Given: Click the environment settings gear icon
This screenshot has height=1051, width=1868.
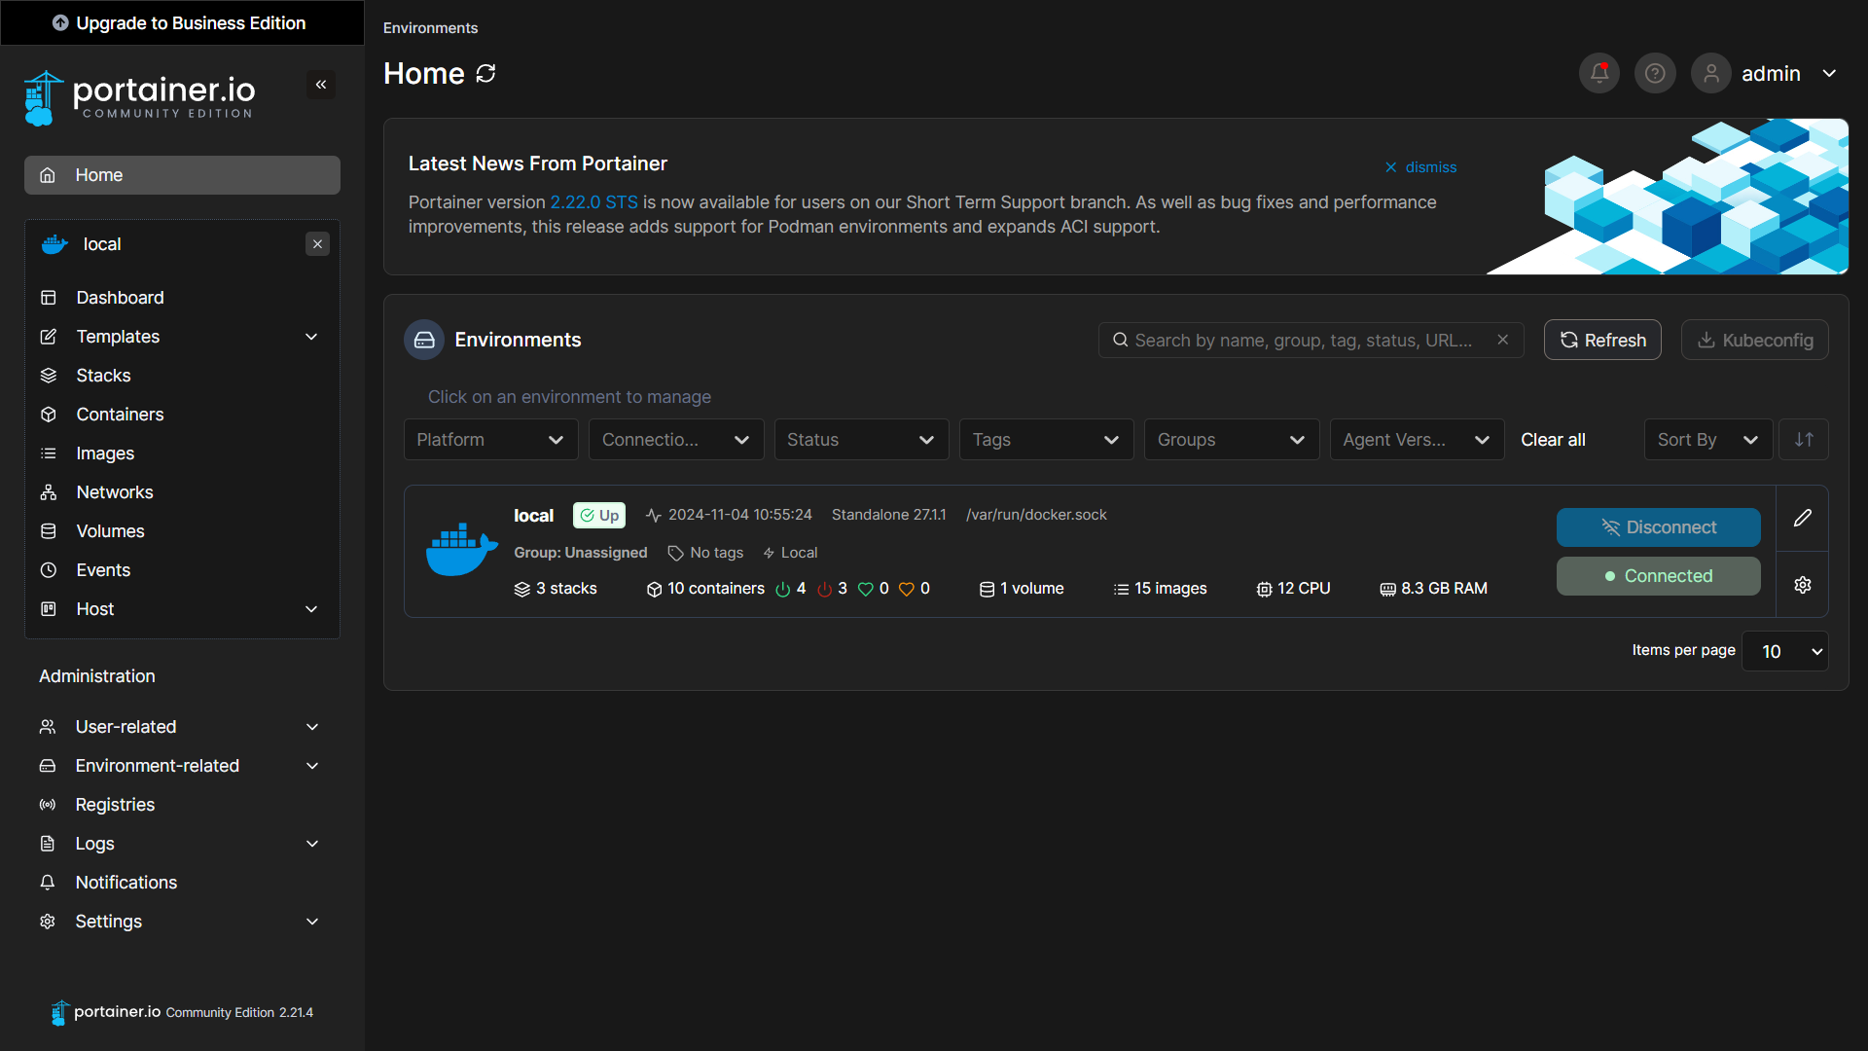Looking at the screenshot, I should point(1803,585).
